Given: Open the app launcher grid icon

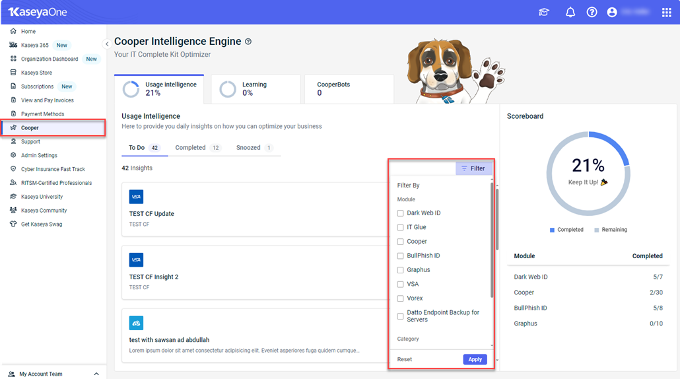Looking at the screenshot, I should click(667, 12).
